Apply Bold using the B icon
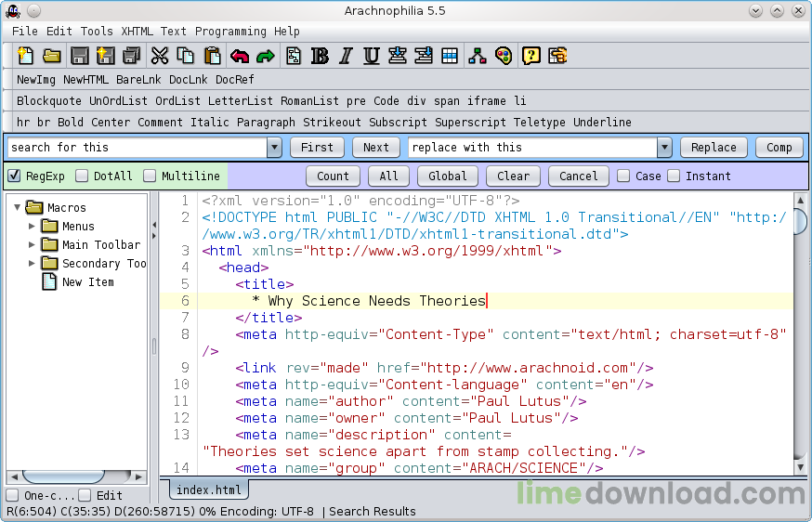812x522 pixels. click(320, 56)
